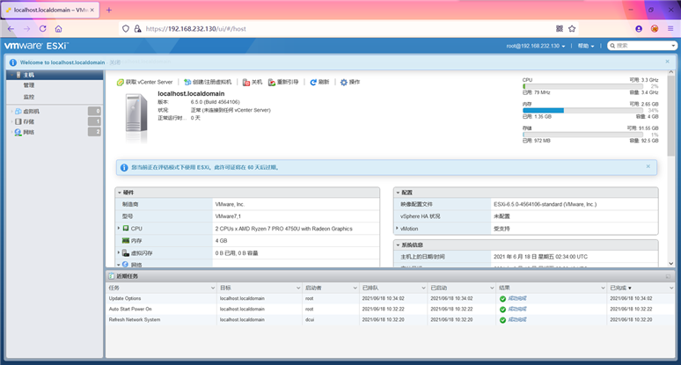
Task: Select 虚拟机 in the navigator tree
Action: tap(31, 111)
